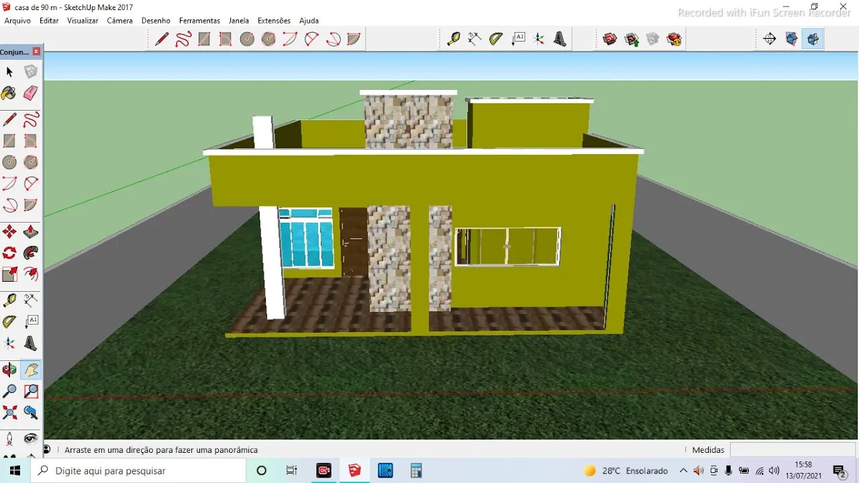The height and width of the screenshot is (483, 859).
Task: Open the Windows Start menu
Action: tap(15, 471)
